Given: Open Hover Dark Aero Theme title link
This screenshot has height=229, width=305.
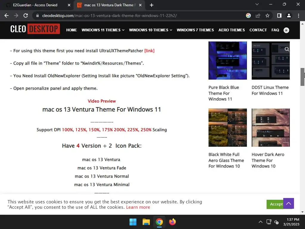Looking at the screenshot, I should (268, 160).
